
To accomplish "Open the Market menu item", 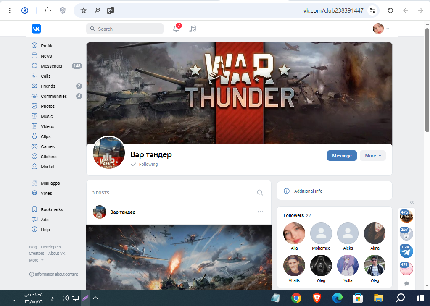I will coord(56,167).
